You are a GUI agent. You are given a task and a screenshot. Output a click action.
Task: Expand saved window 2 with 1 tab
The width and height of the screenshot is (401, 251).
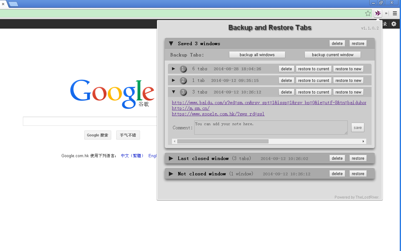pyautogui.click(x=174, y=80)
